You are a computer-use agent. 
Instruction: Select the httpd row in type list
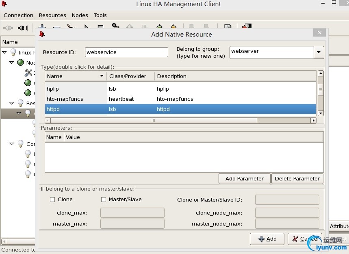[x=180, y=109]
